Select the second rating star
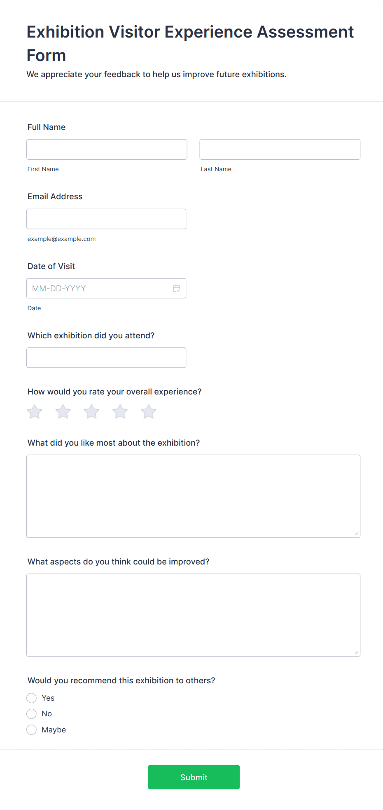 point(63,412)
